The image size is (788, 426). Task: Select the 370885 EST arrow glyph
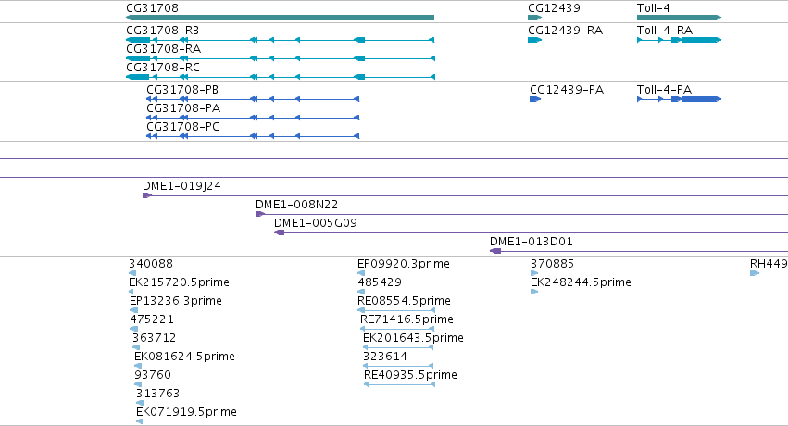click(534, 273)
